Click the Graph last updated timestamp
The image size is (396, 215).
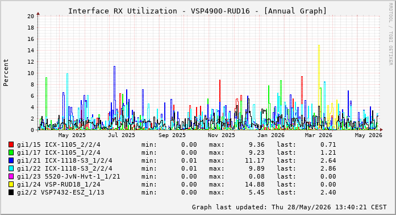click(x=289, y=207)
